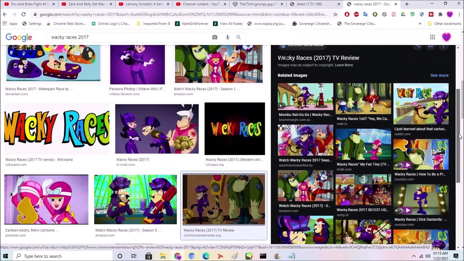Open the Season 5 Amazon thumbnail
Screen dimensions: 464x261
pyautogui.click(x=136, y=199)
